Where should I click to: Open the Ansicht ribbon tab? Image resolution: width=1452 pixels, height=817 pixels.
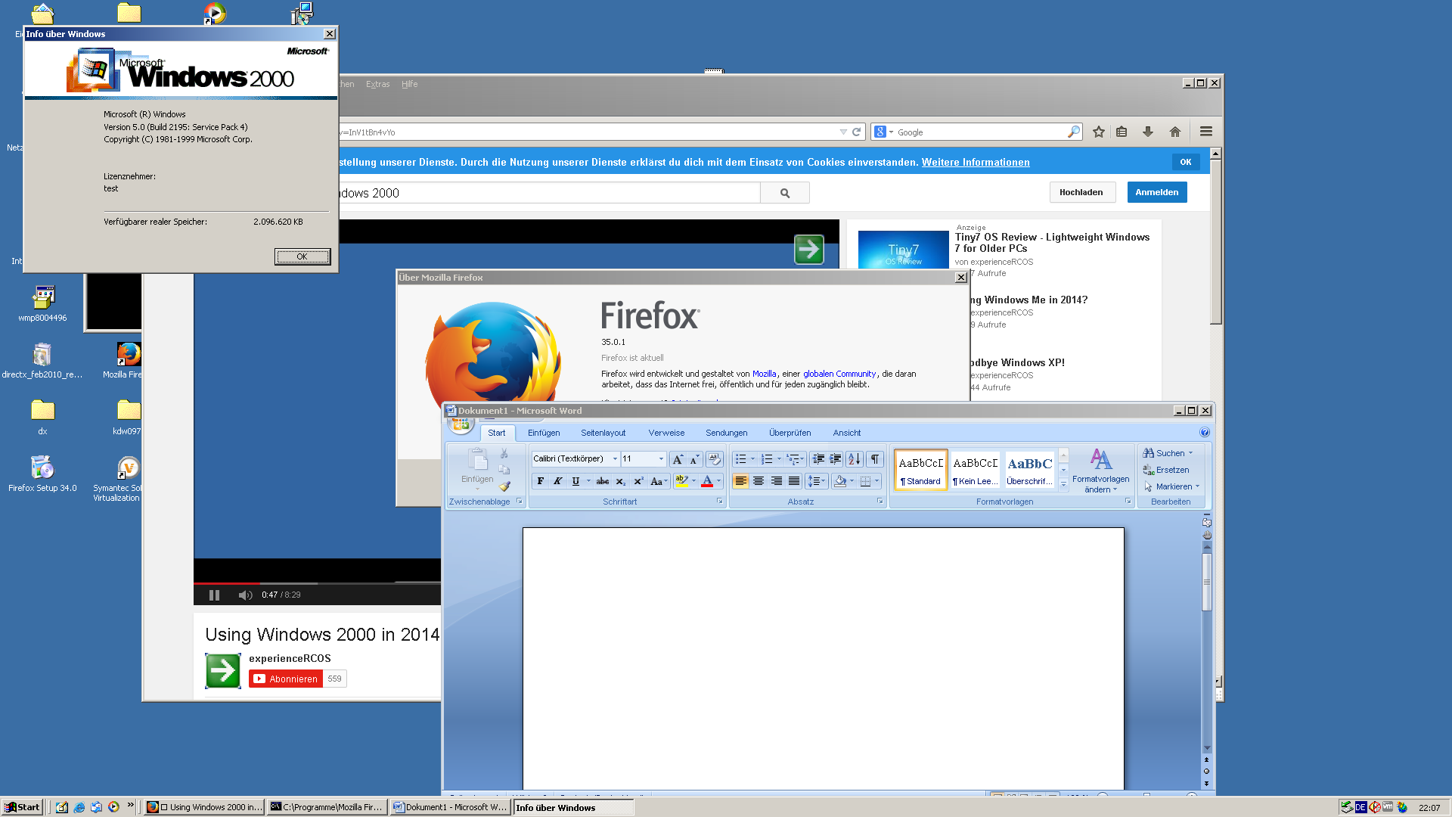point(846,433)
